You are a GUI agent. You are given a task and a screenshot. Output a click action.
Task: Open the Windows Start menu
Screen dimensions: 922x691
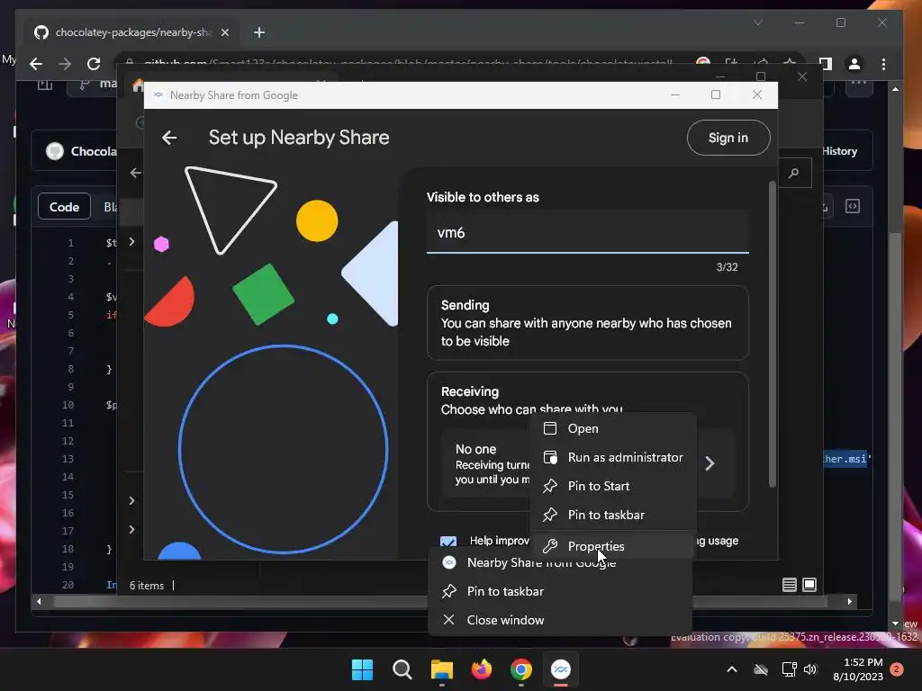[x=362, y=669]
